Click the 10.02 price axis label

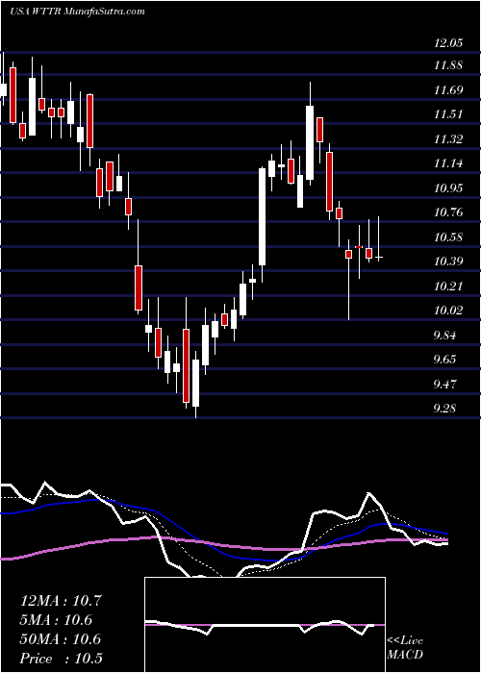tap(448, 311)
